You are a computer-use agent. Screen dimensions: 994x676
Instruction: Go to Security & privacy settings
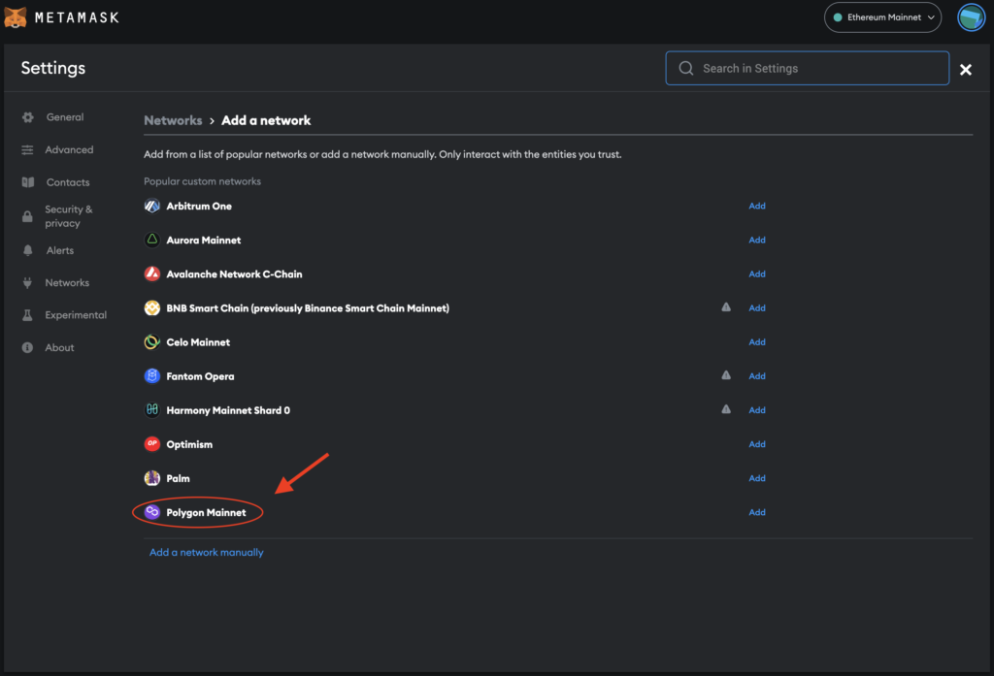(68, 216)
